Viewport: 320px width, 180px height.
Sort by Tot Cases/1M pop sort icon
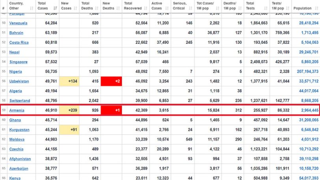pos(217,8)
